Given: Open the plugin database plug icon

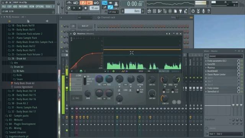Looking at the screenshot, I should tap(180, 11).
